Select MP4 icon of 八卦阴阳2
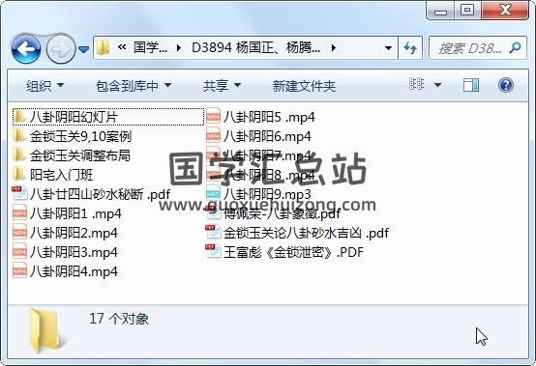Image resolution: width=536 pixels, height=366 pixels. click(19, 233)
